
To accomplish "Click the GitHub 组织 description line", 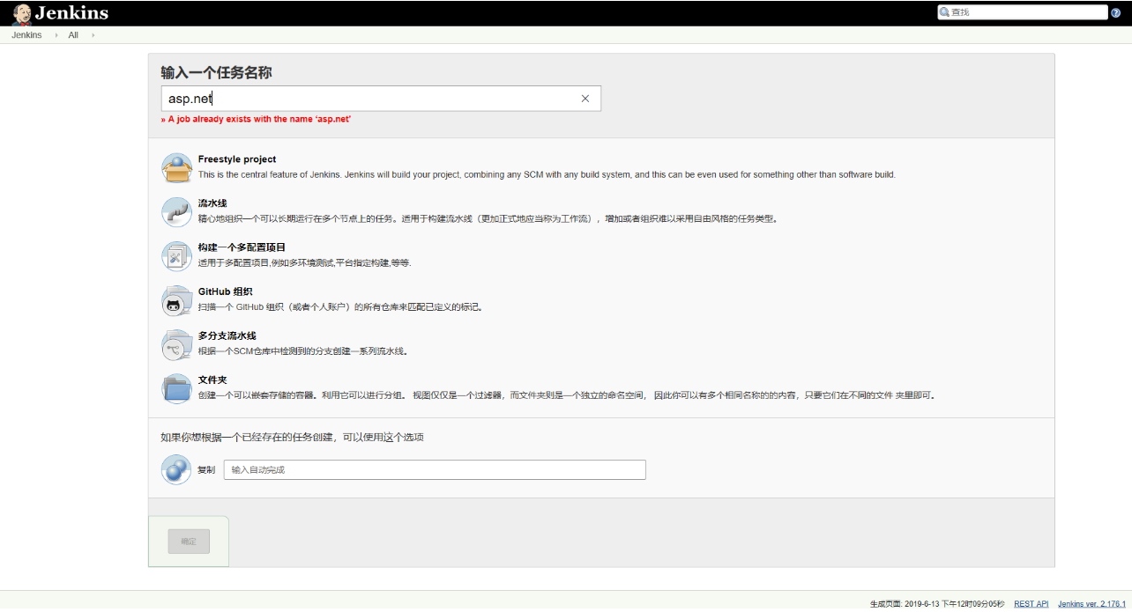I will pyautogui.click(x=340, y=306).
